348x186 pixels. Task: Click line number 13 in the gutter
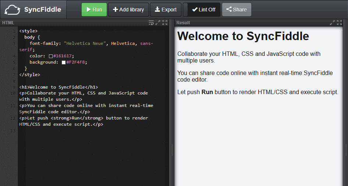click(13, 131)
